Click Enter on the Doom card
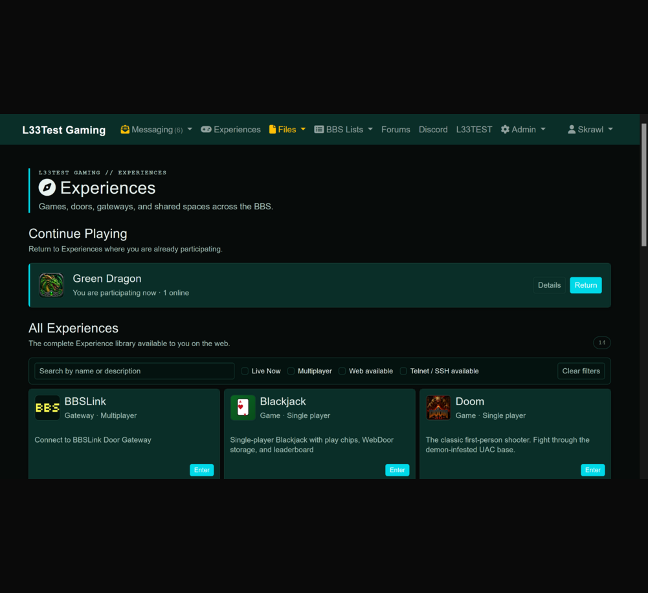The image size is (648, 593). point(592,470)
